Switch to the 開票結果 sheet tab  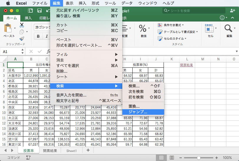(50, 151)
